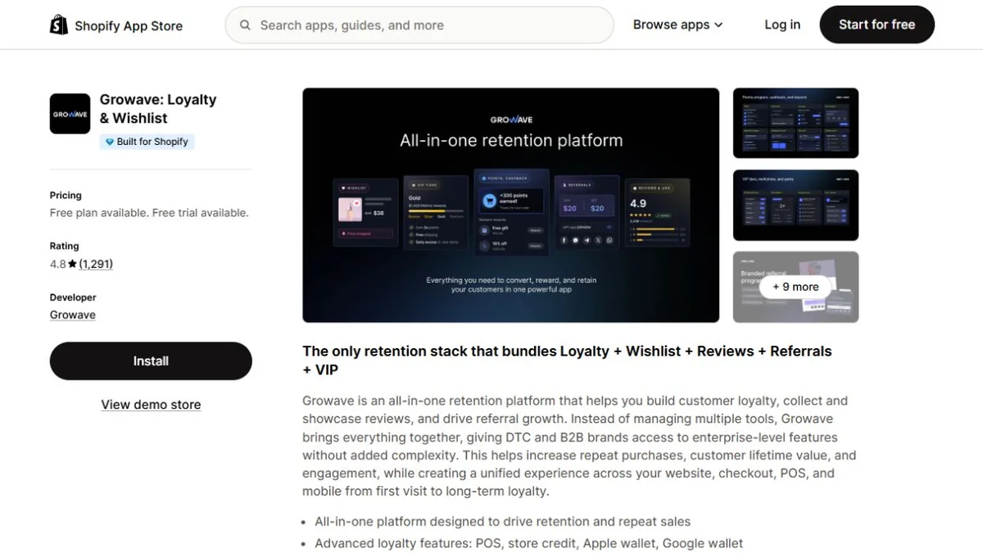Click the 4.8 rating value
Screen dimensions: 983x553
[57, 264]
